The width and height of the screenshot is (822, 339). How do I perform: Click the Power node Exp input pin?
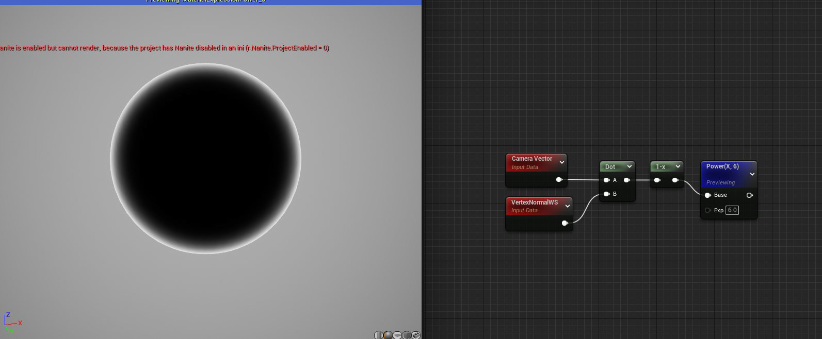click(x=708, y=210)
